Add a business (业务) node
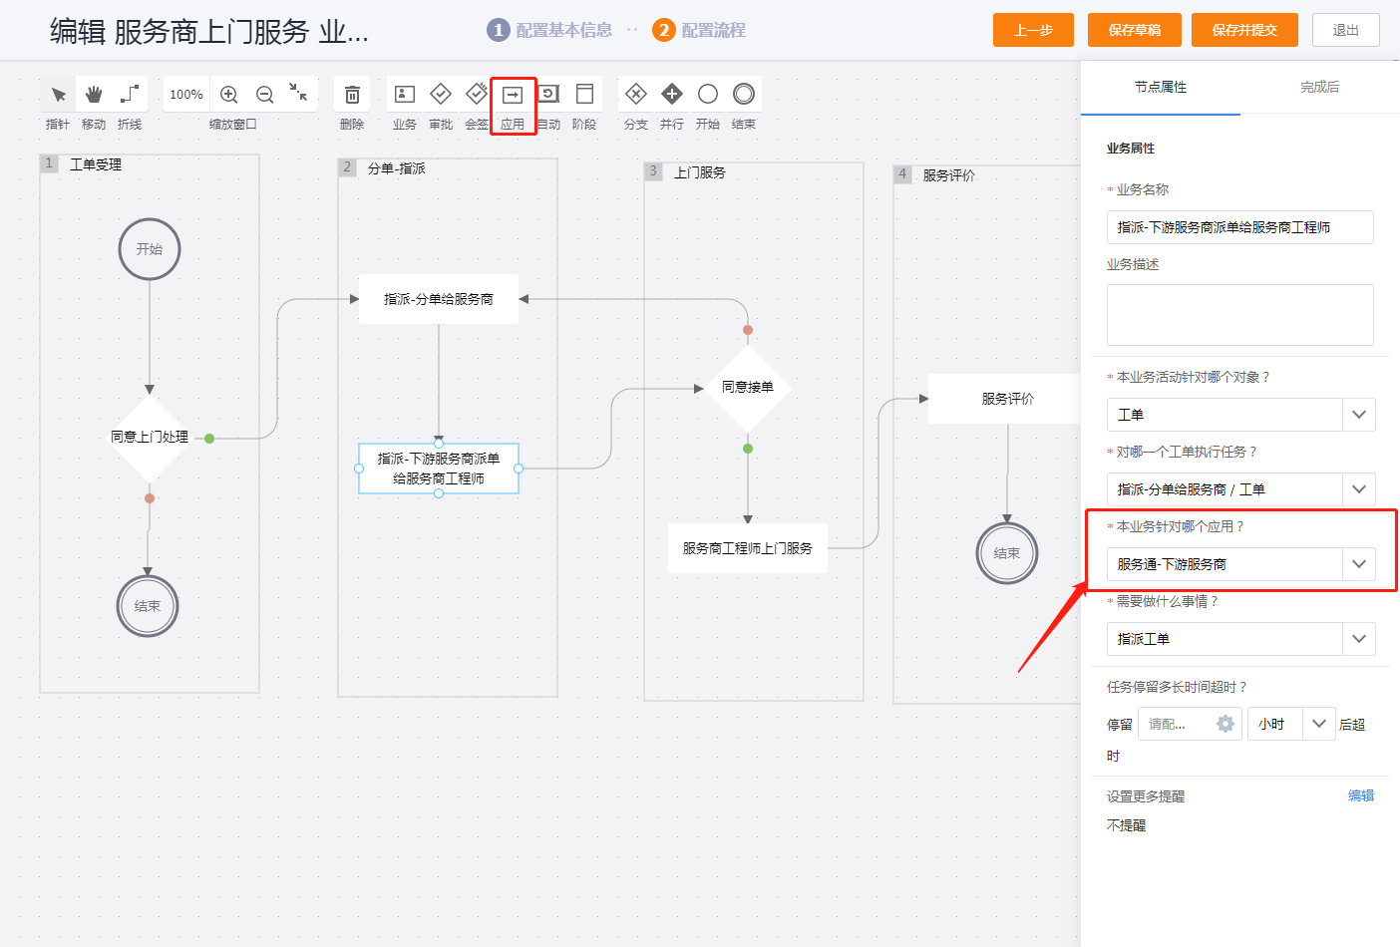 tap(405, 95)
